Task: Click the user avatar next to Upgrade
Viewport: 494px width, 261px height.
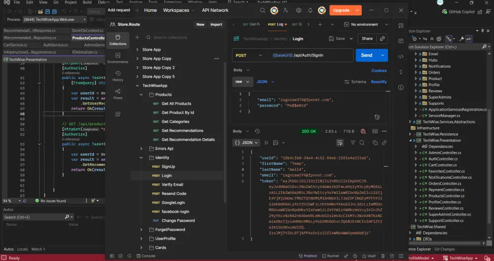Action: tap(322, 10)
